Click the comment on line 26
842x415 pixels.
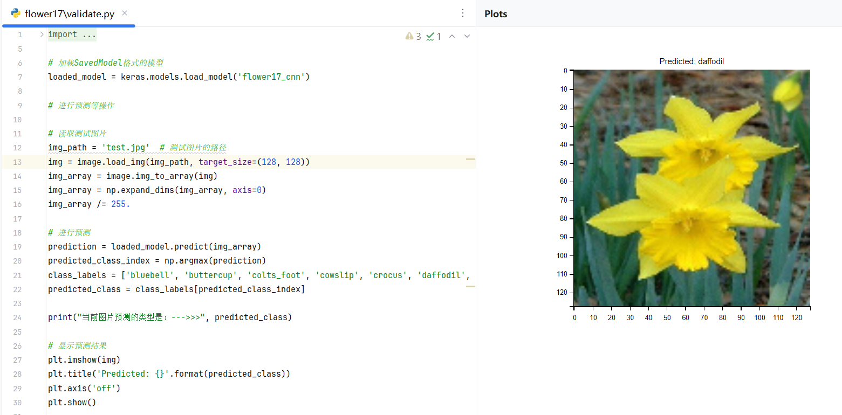[x=77, y=345]
